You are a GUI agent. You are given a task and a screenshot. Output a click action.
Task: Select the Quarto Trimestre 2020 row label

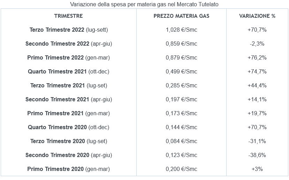[x=69, y=127]
